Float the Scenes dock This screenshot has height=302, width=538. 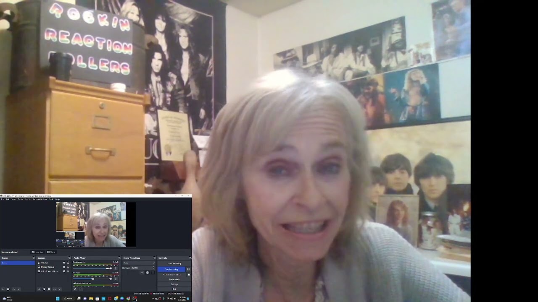pos(34,258)
